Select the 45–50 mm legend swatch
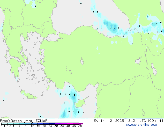This screenshot has width=164, height=127. (x=76, y=124)
